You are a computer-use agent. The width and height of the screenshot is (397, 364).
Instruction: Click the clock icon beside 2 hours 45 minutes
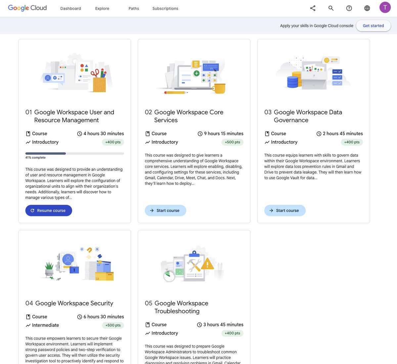pyautogui.click(x=319, y=134)
